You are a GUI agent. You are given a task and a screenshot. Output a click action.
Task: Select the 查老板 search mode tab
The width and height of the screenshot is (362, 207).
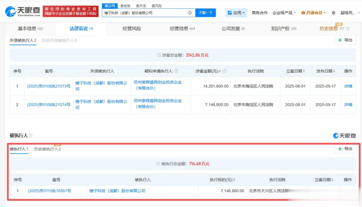point(125,6)
